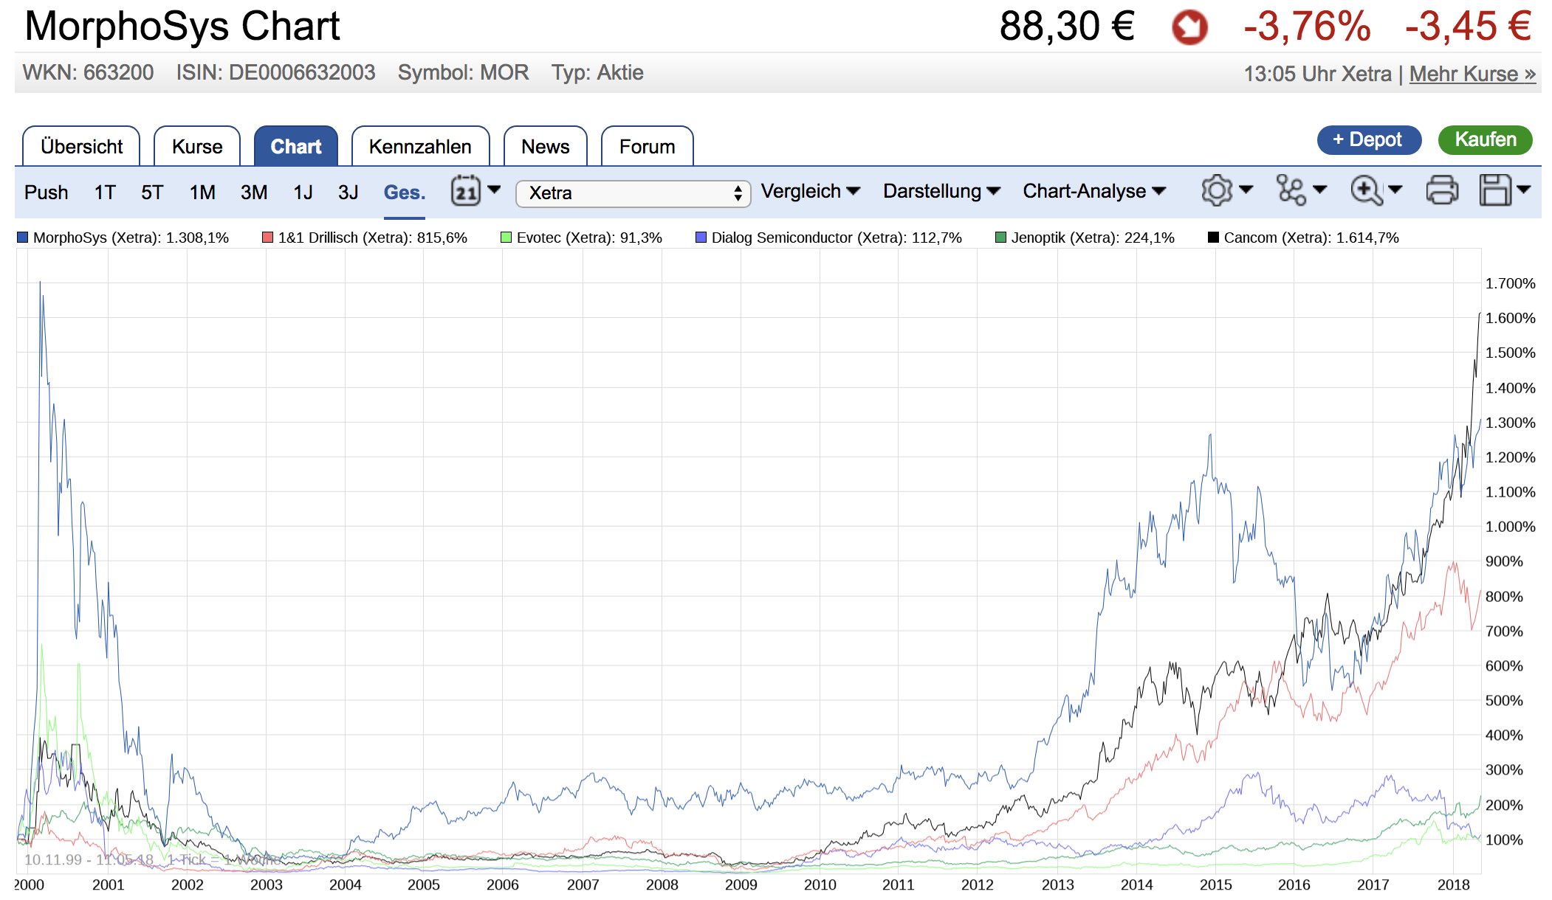This screenshot has width=1552, height=900.
Task: Print chart using printer icon
Action: click(1441, 190)
